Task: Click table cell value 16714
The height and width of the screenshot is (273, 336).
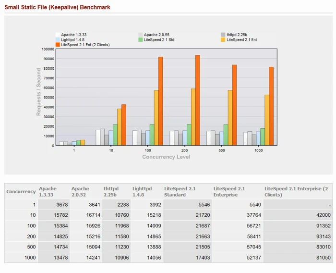Action: click(93, 215)
